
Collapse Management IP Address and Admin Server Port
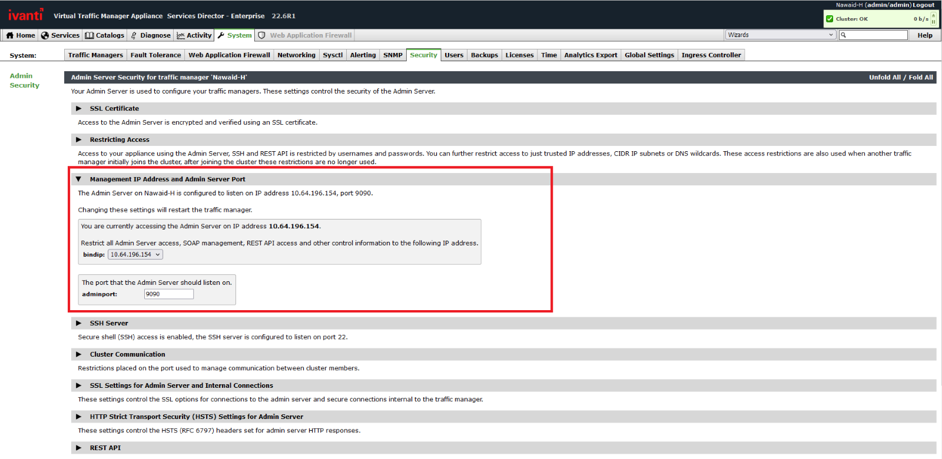tap(78, 179)
